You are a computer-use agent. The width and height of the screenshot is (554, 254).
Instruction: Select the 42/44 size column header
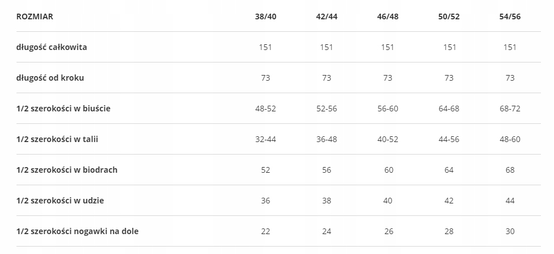326,16
